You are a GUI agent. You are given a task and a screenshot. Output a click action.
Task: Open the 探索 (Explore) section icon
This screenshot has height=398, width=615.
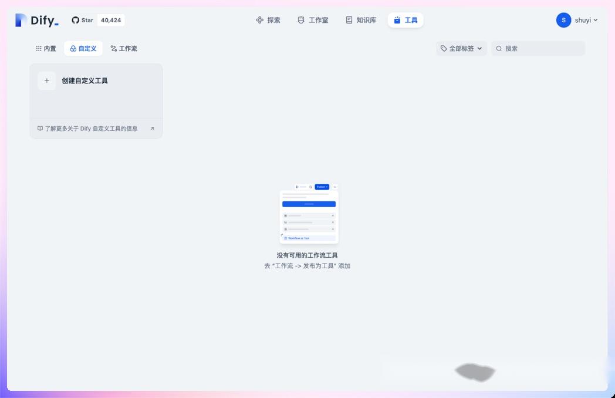click(259, 19)
